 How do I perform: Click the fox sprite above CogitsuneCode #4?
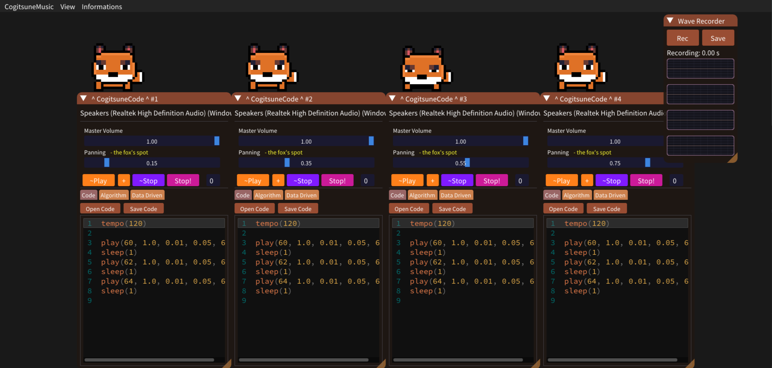(580, 67)
